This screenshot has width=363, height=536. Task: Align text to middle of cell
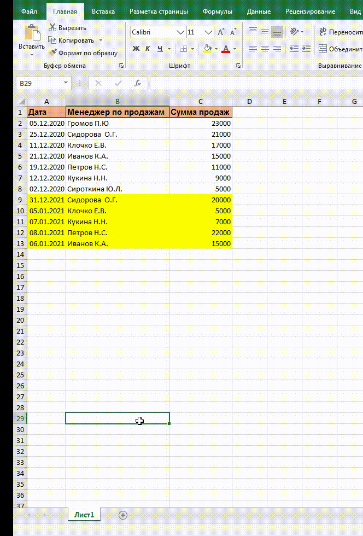[x=265, y=32]
